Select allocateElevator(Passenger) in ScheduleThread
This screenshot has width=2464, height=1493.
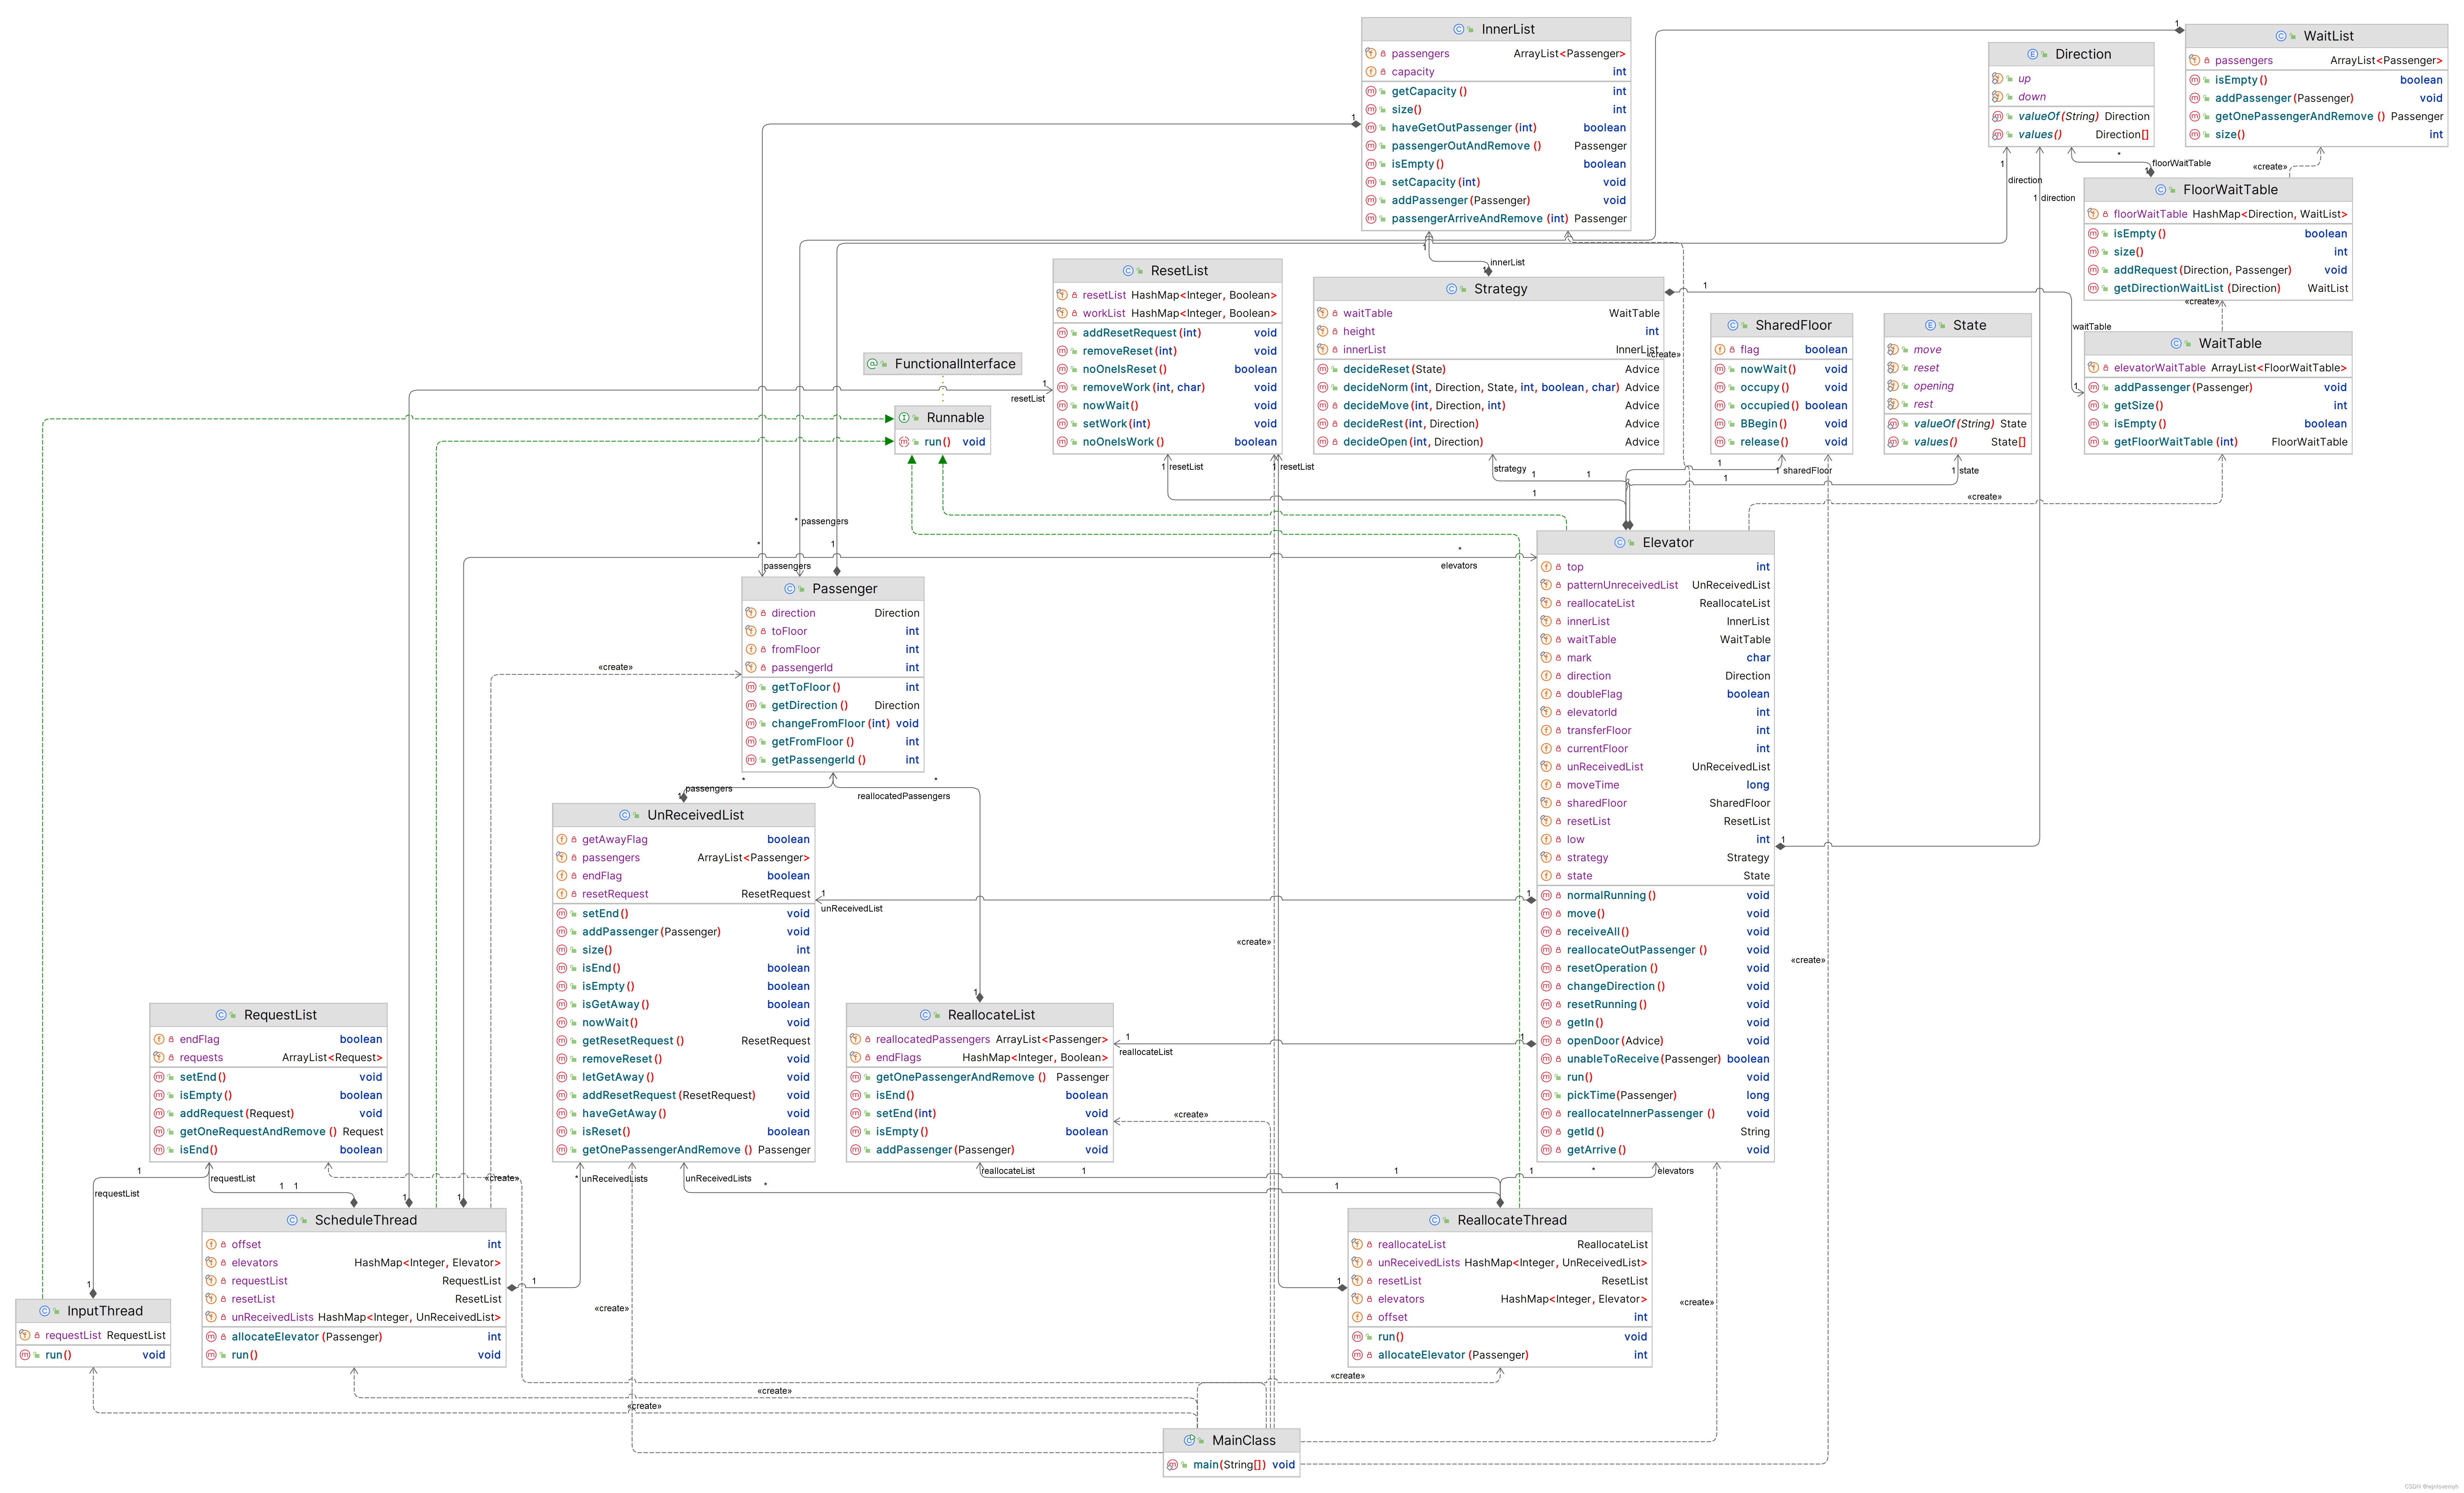(354, 1337)
